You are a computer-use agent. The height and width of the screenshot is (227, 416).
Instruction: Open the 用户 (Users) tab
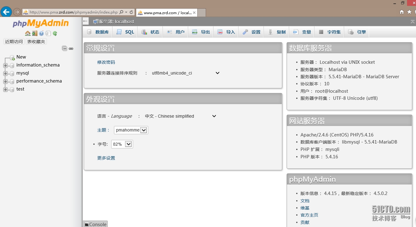coord(175,32)
